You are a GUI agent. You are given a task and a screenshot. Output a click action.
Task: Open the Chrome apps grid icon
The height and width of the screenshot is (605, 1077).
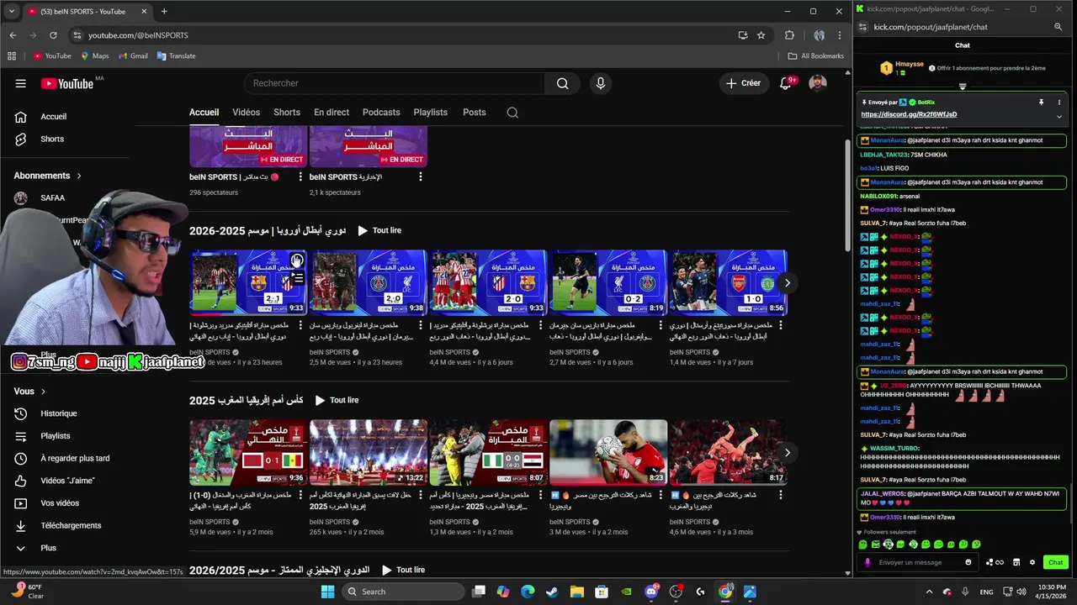click(12, 56)
